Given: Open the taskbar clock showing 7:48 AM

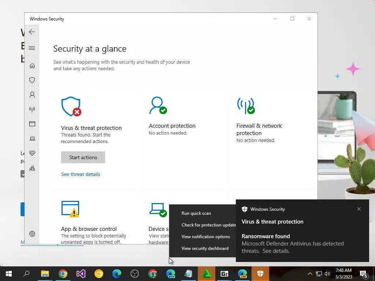Looking at the screenshot, I should (344, 274).
